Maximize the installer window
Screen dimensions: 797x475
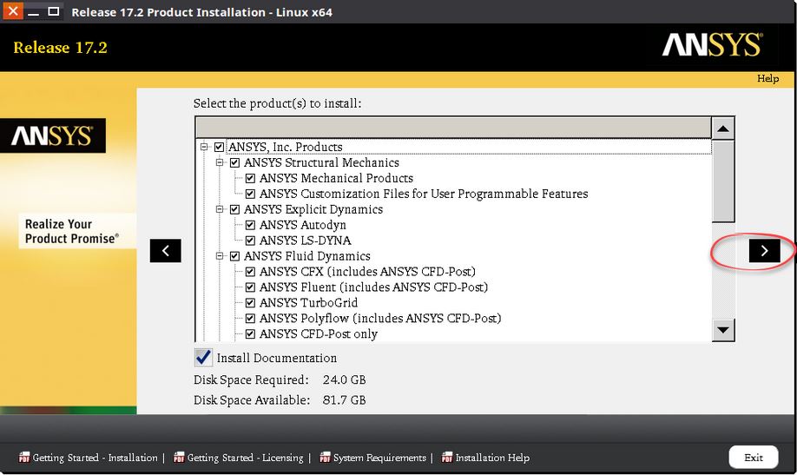pos(53,11)
